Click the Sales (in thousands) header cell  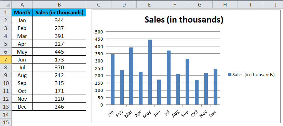(x=59, y=12)
